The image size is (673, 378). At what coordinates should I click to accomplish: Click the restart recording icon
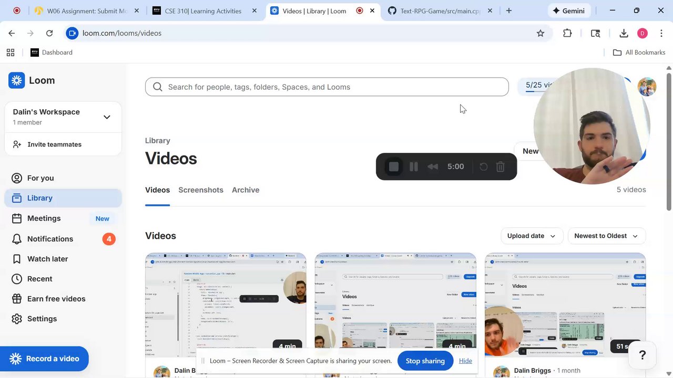pyautogui.click(x=484, y=166)
